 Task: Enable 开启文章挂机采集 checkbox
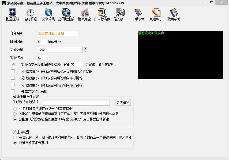[x=13, y=91]
